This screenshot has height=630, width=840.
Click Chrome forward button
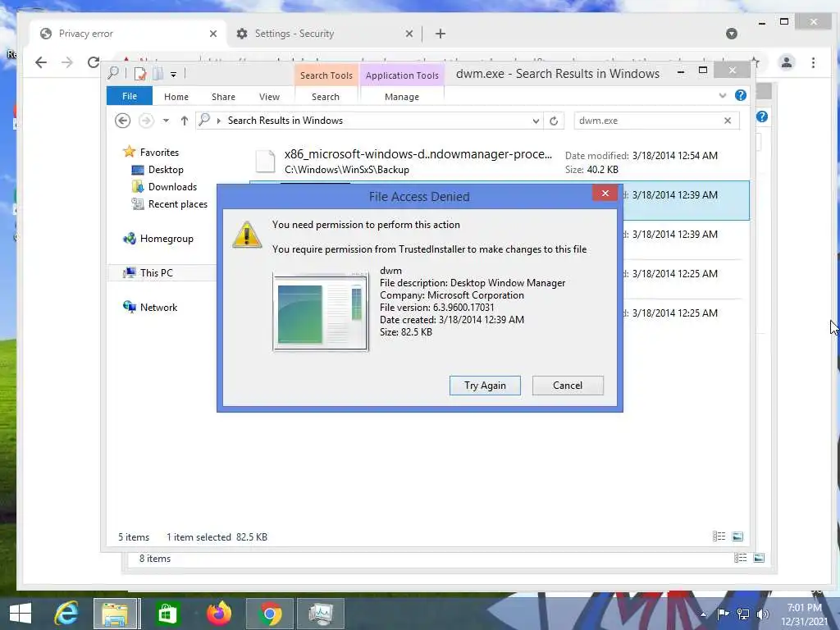pos(67,62)
